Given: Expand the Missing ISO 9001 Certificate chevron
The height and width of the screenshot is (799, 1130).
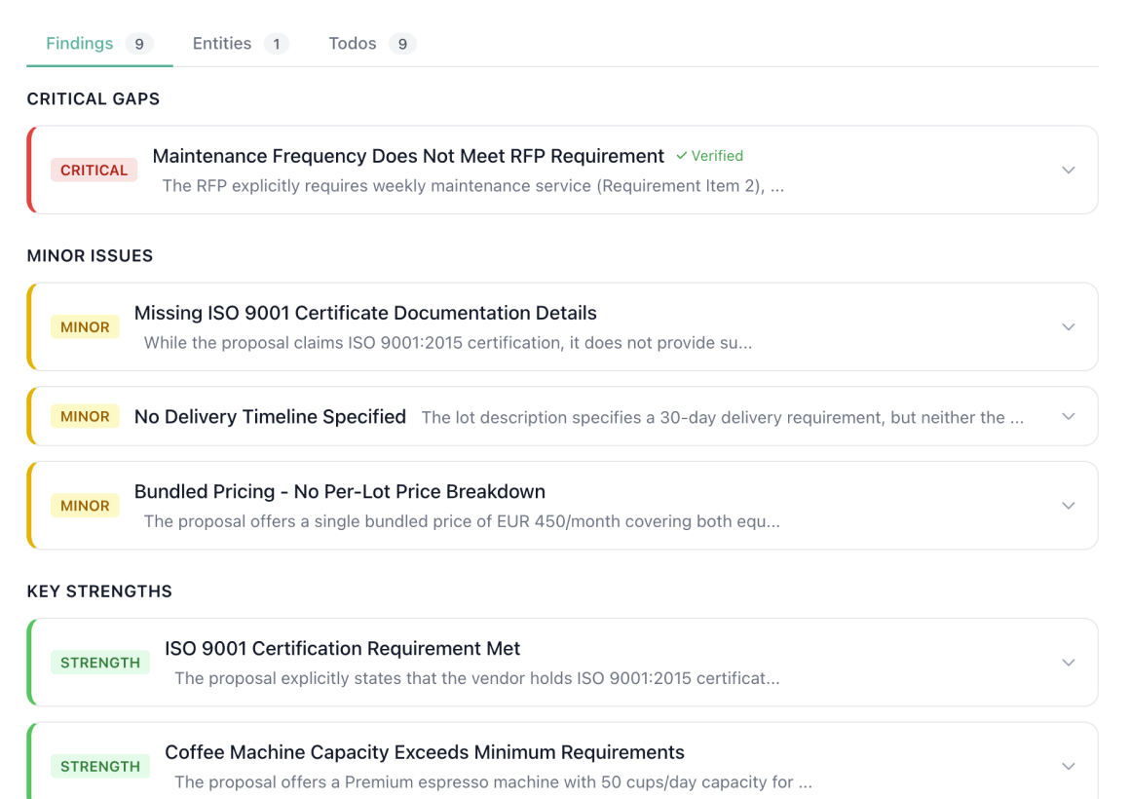Looking at the screenshot, I should [x=1068, y=327].
